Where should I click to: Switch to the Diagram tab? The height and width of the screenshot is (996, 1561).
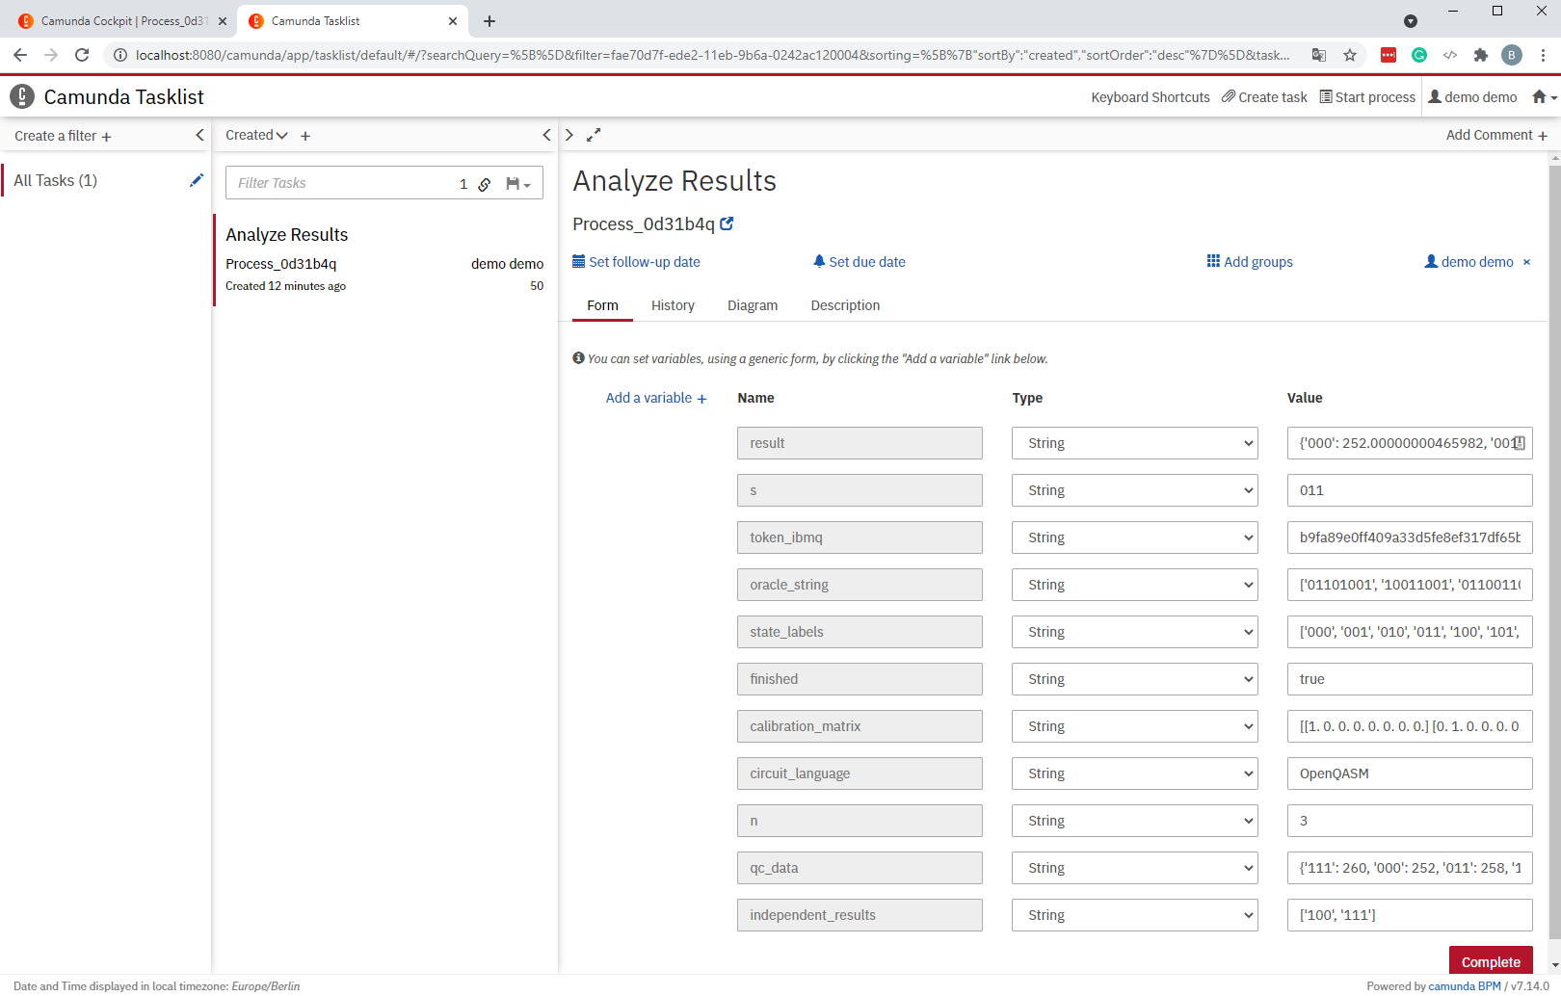pos(753,305)
